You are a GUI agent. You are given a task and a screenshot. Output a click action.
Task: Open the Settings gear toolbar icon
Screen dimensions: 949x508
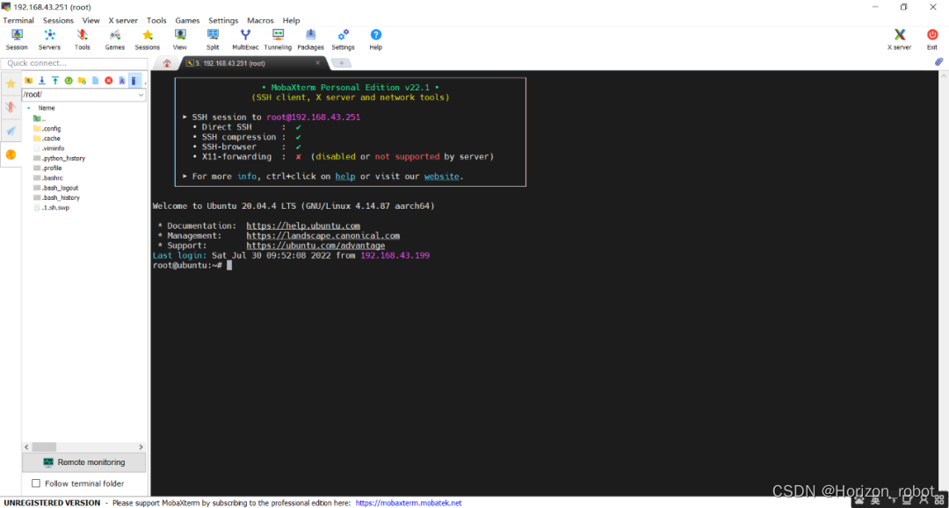[x=344, y=39]
